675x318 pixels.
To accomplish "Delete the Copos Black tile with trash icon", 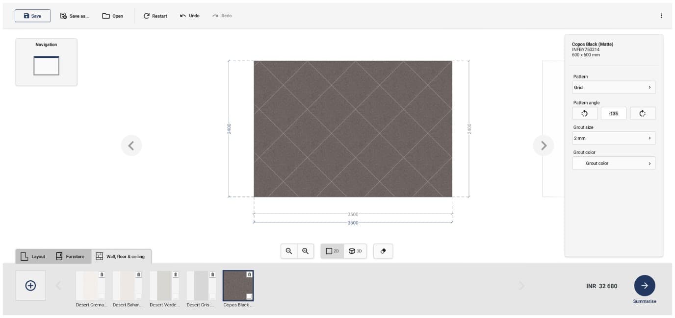I will [249, 274].
